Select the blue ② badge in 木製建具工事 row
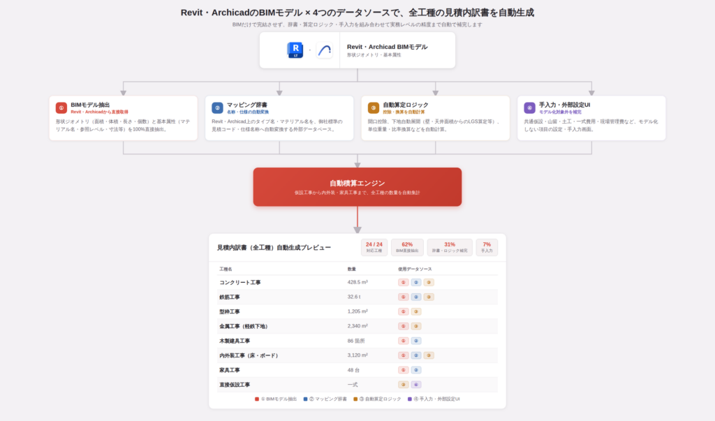Viewport: 715px width, 421px height. [x=416, y=341]
